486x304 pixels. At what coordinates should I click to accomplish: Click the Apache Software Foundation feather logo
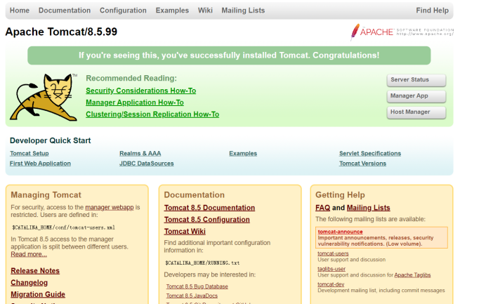pos(402,32)
